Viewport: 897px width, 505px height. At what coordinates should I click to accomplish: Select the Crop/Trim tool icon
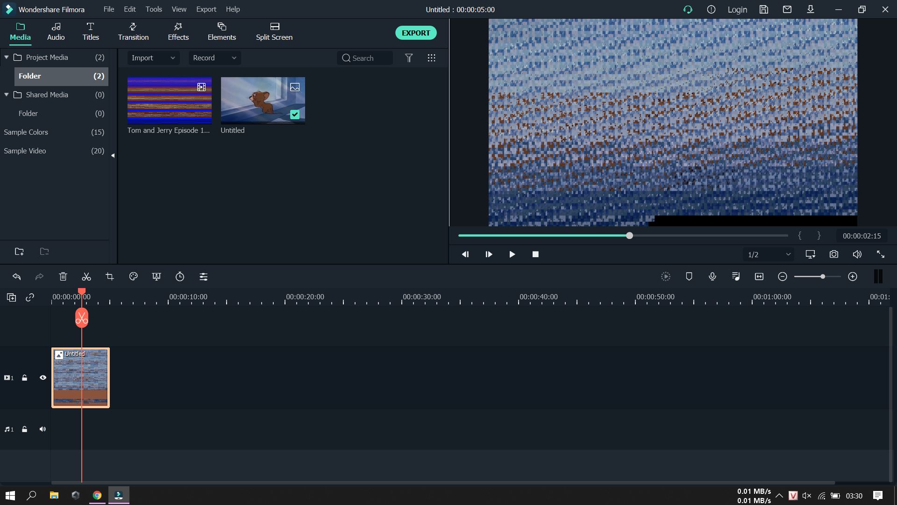(110, 276)
